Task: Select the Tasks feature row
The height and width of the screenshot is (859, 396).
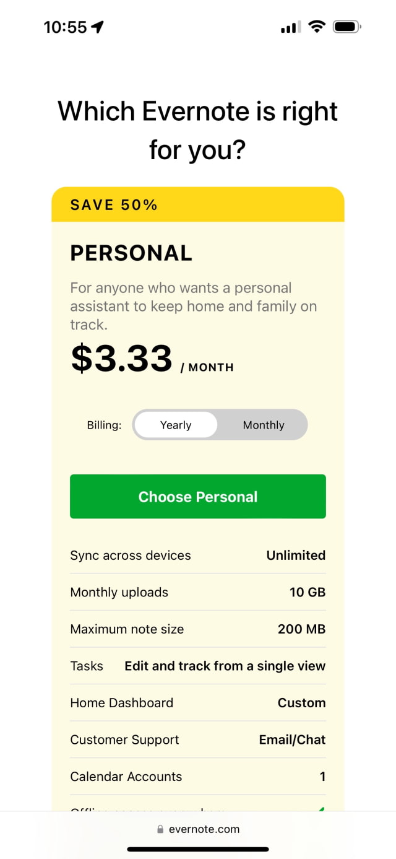Action: 198,666
